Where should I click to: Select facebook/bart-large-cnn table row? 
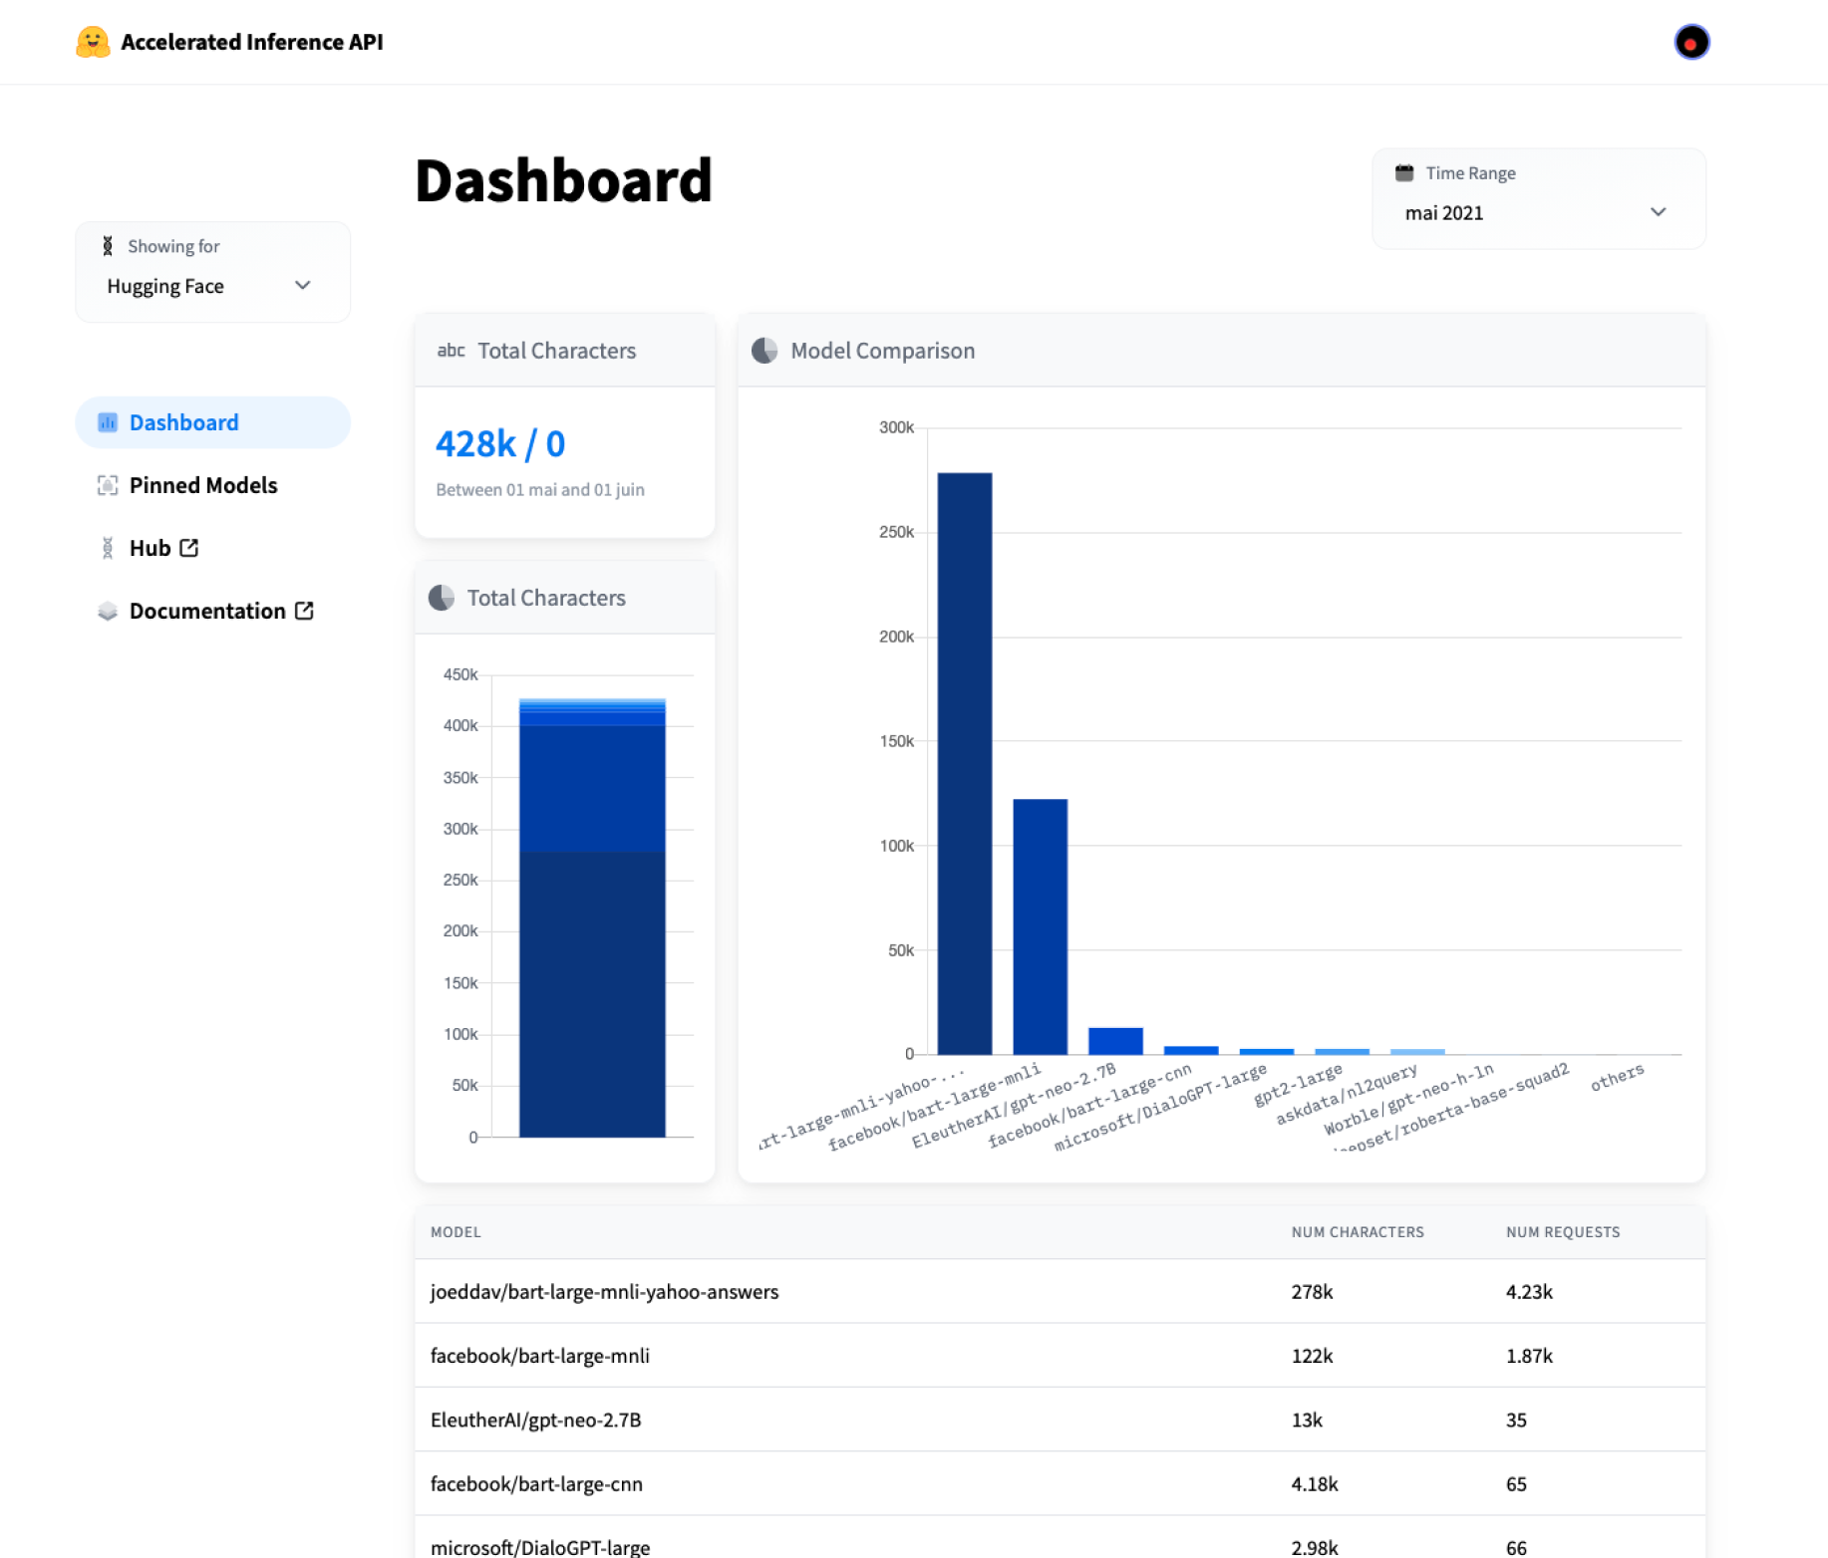1060,1483
